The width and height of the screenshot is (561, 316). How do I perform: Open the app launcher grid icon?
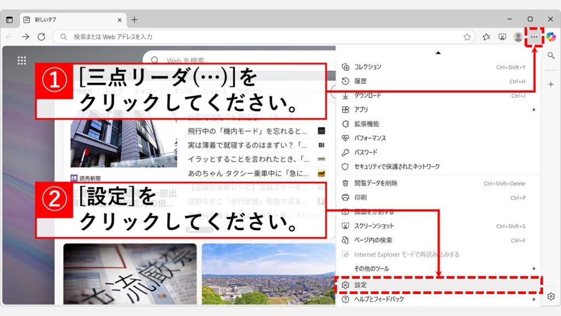(22, 60)
